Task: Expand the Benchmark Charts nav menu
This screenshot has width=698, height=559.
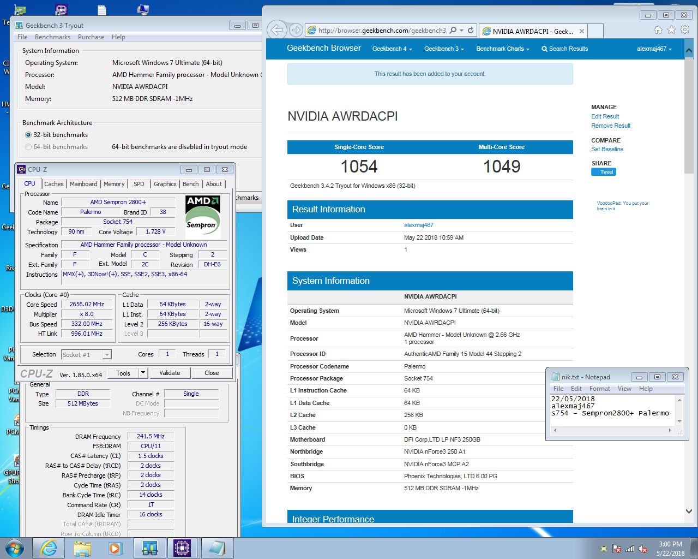Action: [503, 49]
